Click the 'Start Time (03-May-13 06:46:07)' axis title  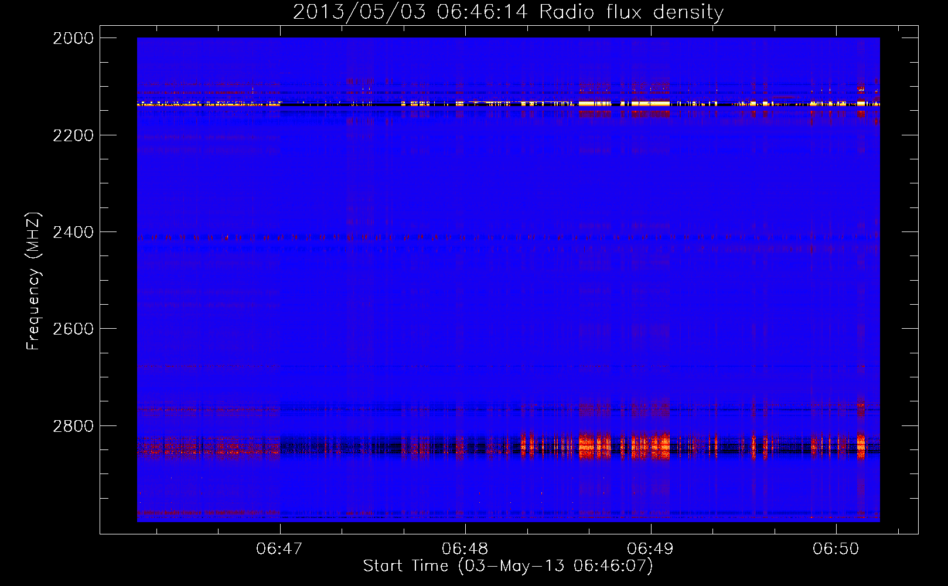[x=508, y=566]
